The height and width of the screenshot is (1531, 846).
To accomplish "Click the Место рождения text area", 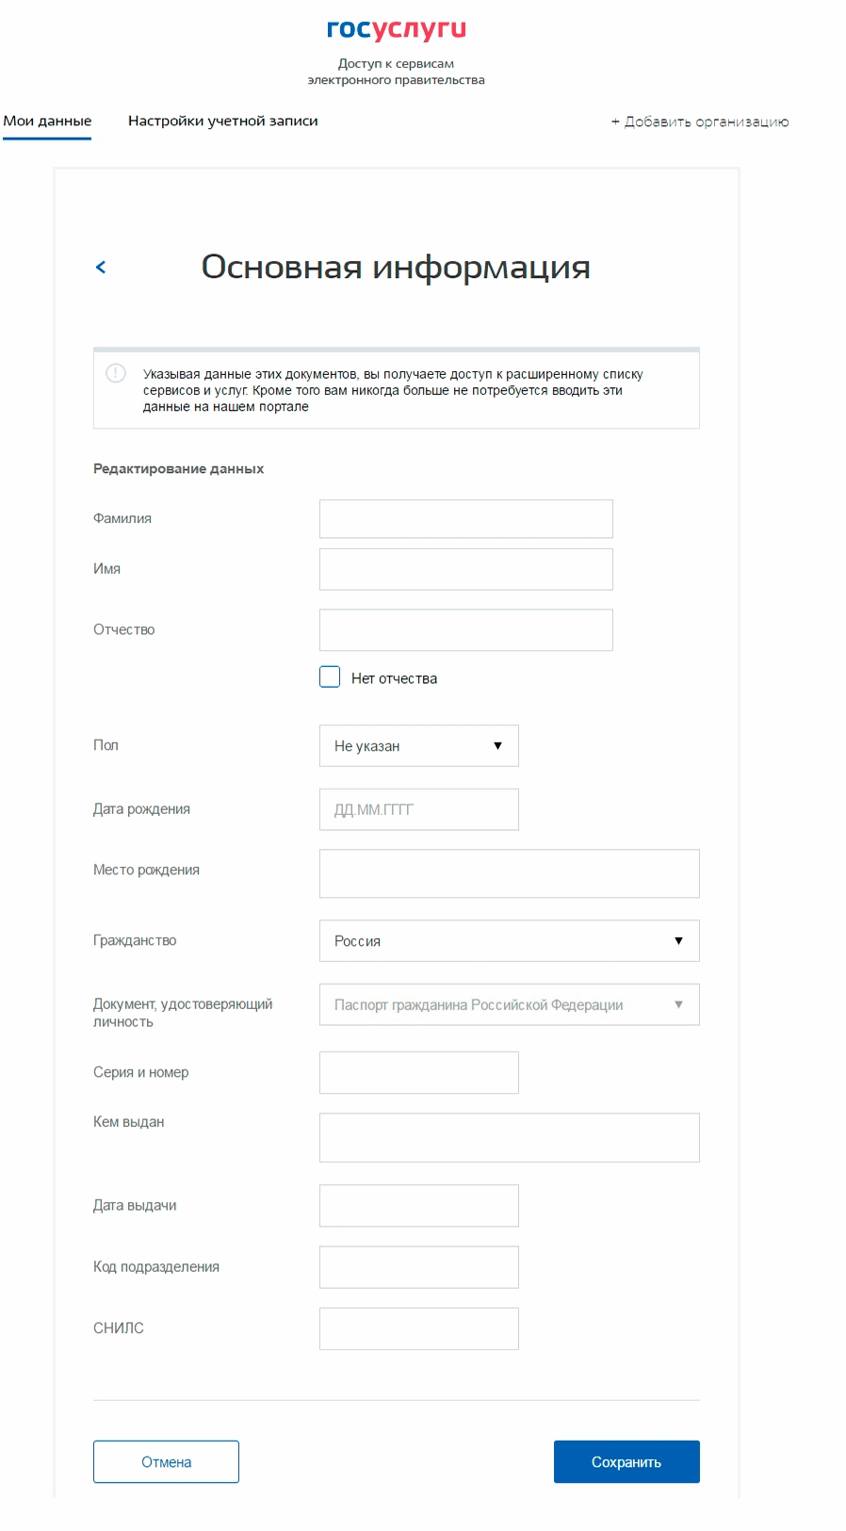I will click(x=510, y=873).
